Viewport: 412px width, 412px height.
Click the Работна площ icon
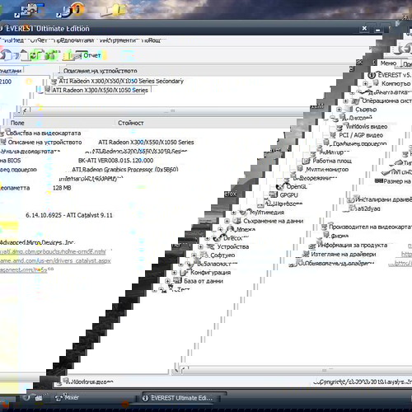tap(307, 161)
